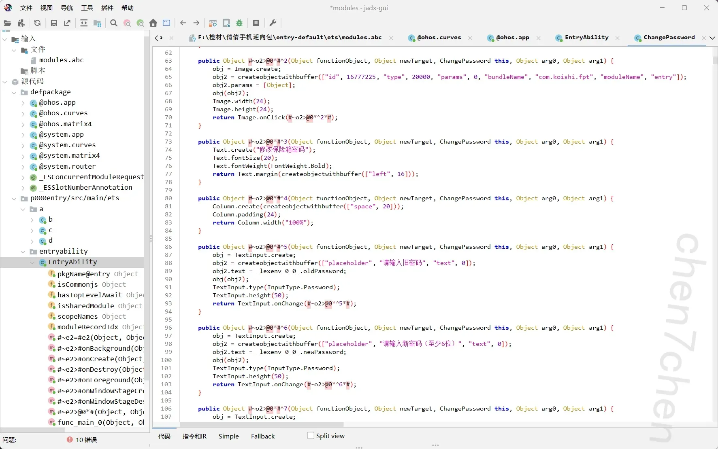Click the green bug debugger icon
This screenshot has height=449, width=718.
click(x=239, y=23)
